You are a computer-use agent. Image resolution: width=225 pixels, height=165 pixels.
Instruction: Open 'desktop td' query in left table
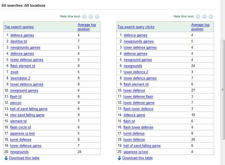(18, 41)
